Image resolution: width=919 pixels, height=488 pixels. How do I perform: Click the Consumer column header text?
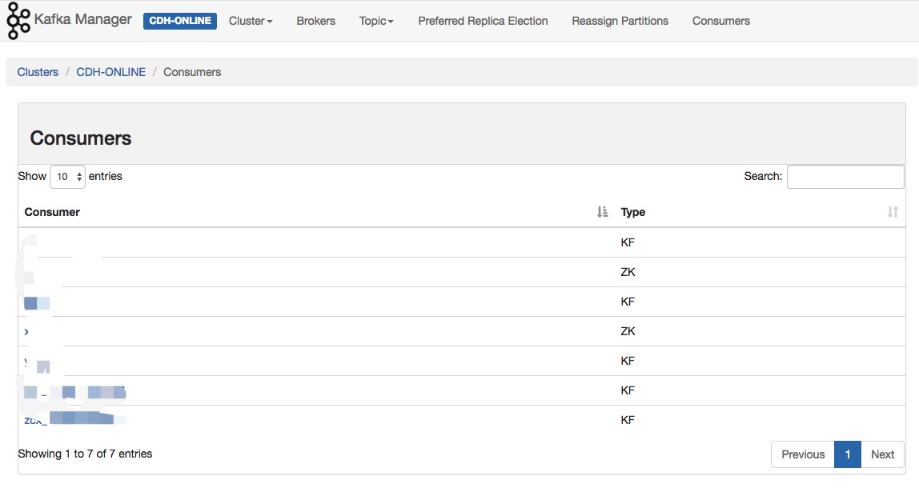(x=52, y=212)
